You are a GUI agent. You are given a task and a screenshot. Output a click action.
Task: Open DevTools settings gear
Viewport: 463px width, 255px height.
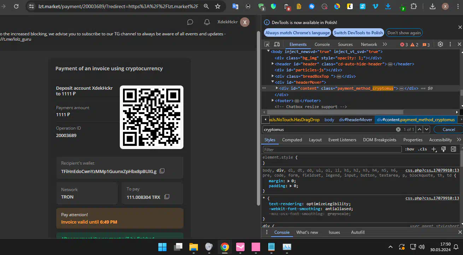(440, 45)
